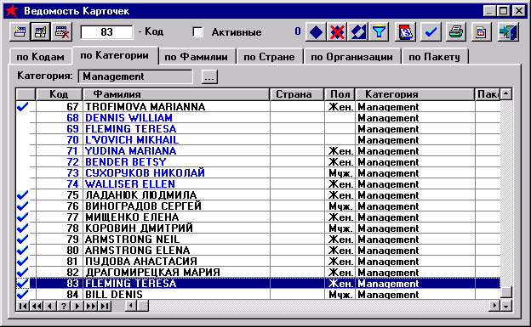This screenshot has width=531, height=327.
Task: Click the Категория column header
Action: pyautogui.click(x=415, y=94)
